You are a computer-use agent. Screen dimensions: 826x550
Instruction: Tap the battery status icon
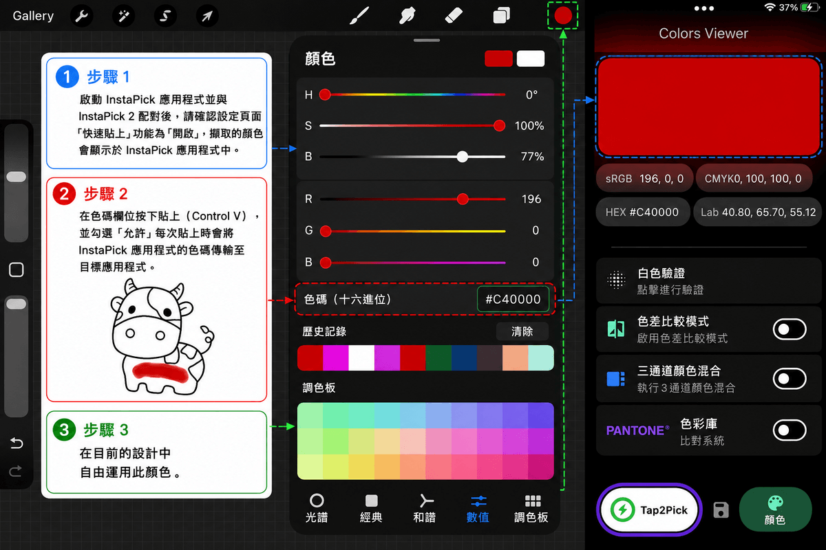(809, 8)
